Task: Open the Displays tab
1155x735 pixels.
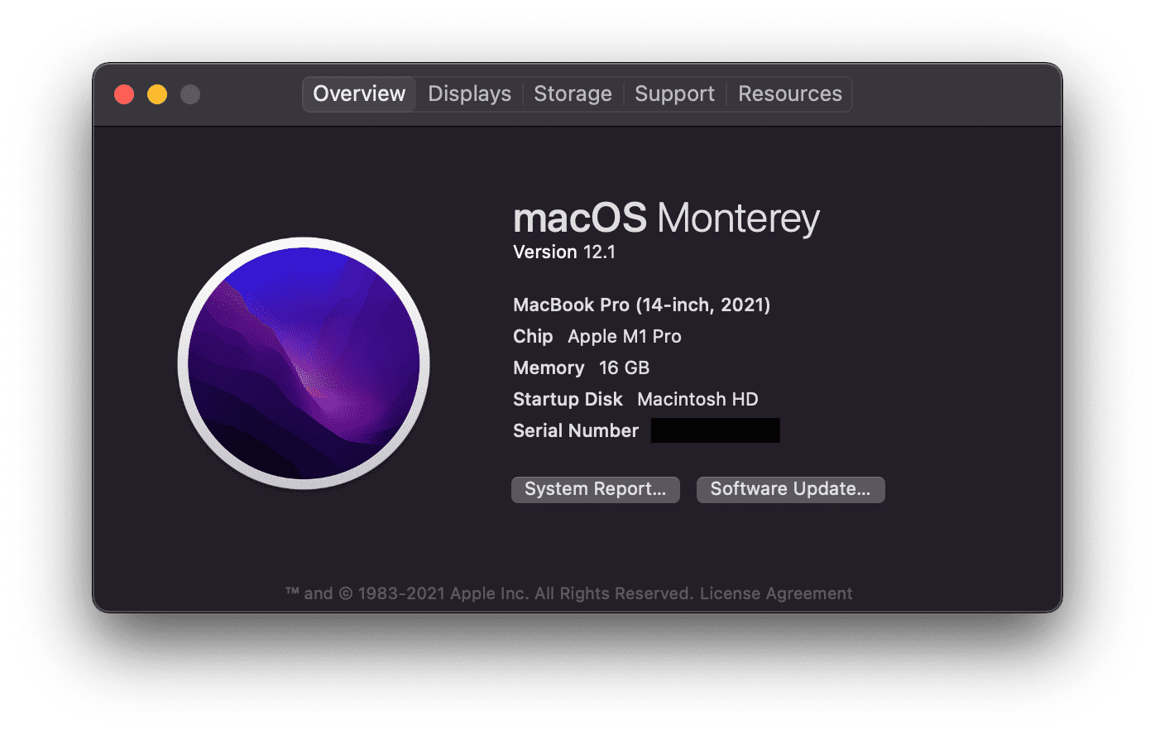Action: click(469, 94)
